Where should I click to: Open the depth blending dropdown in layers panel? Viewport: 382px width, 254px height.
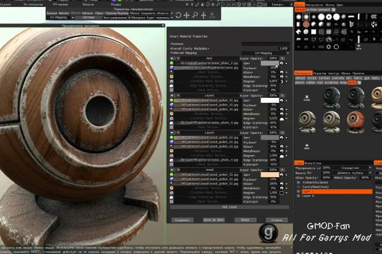351,173
